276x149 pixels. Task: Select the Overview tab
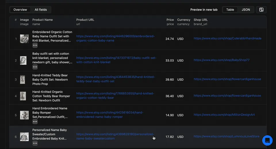20,10
